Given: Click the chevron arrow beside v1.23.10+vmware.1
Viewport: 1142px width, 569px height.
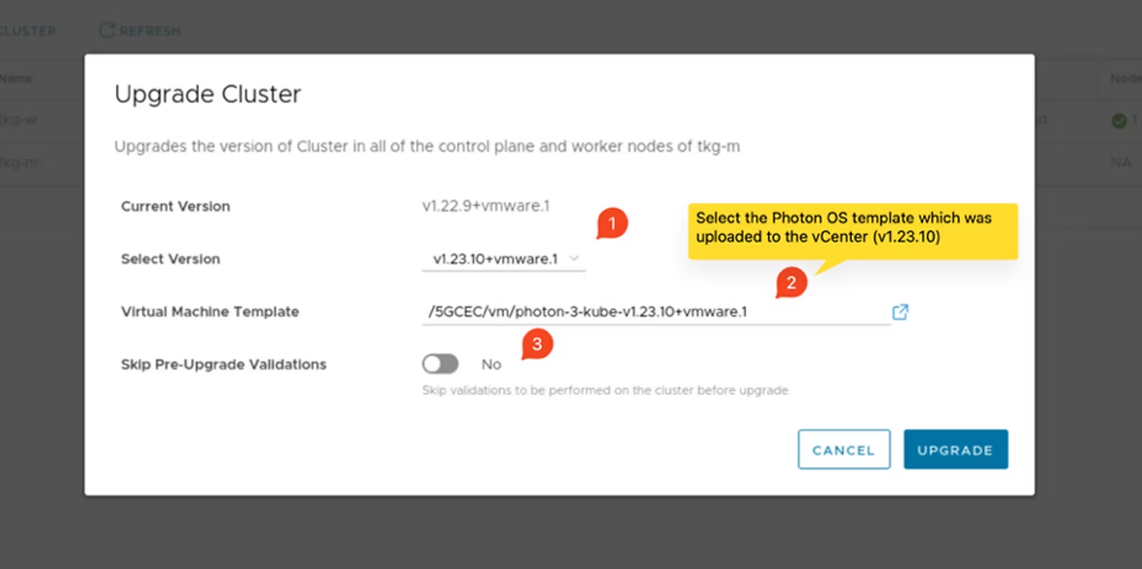Looking at the screenshot, I should tap(574, 259).
